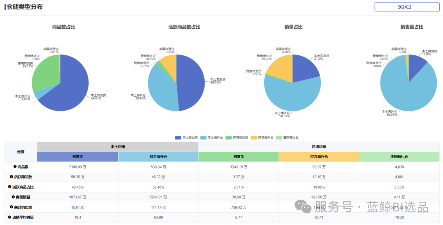
Task: Select the 本土店铺 table header
Action: 118,147
